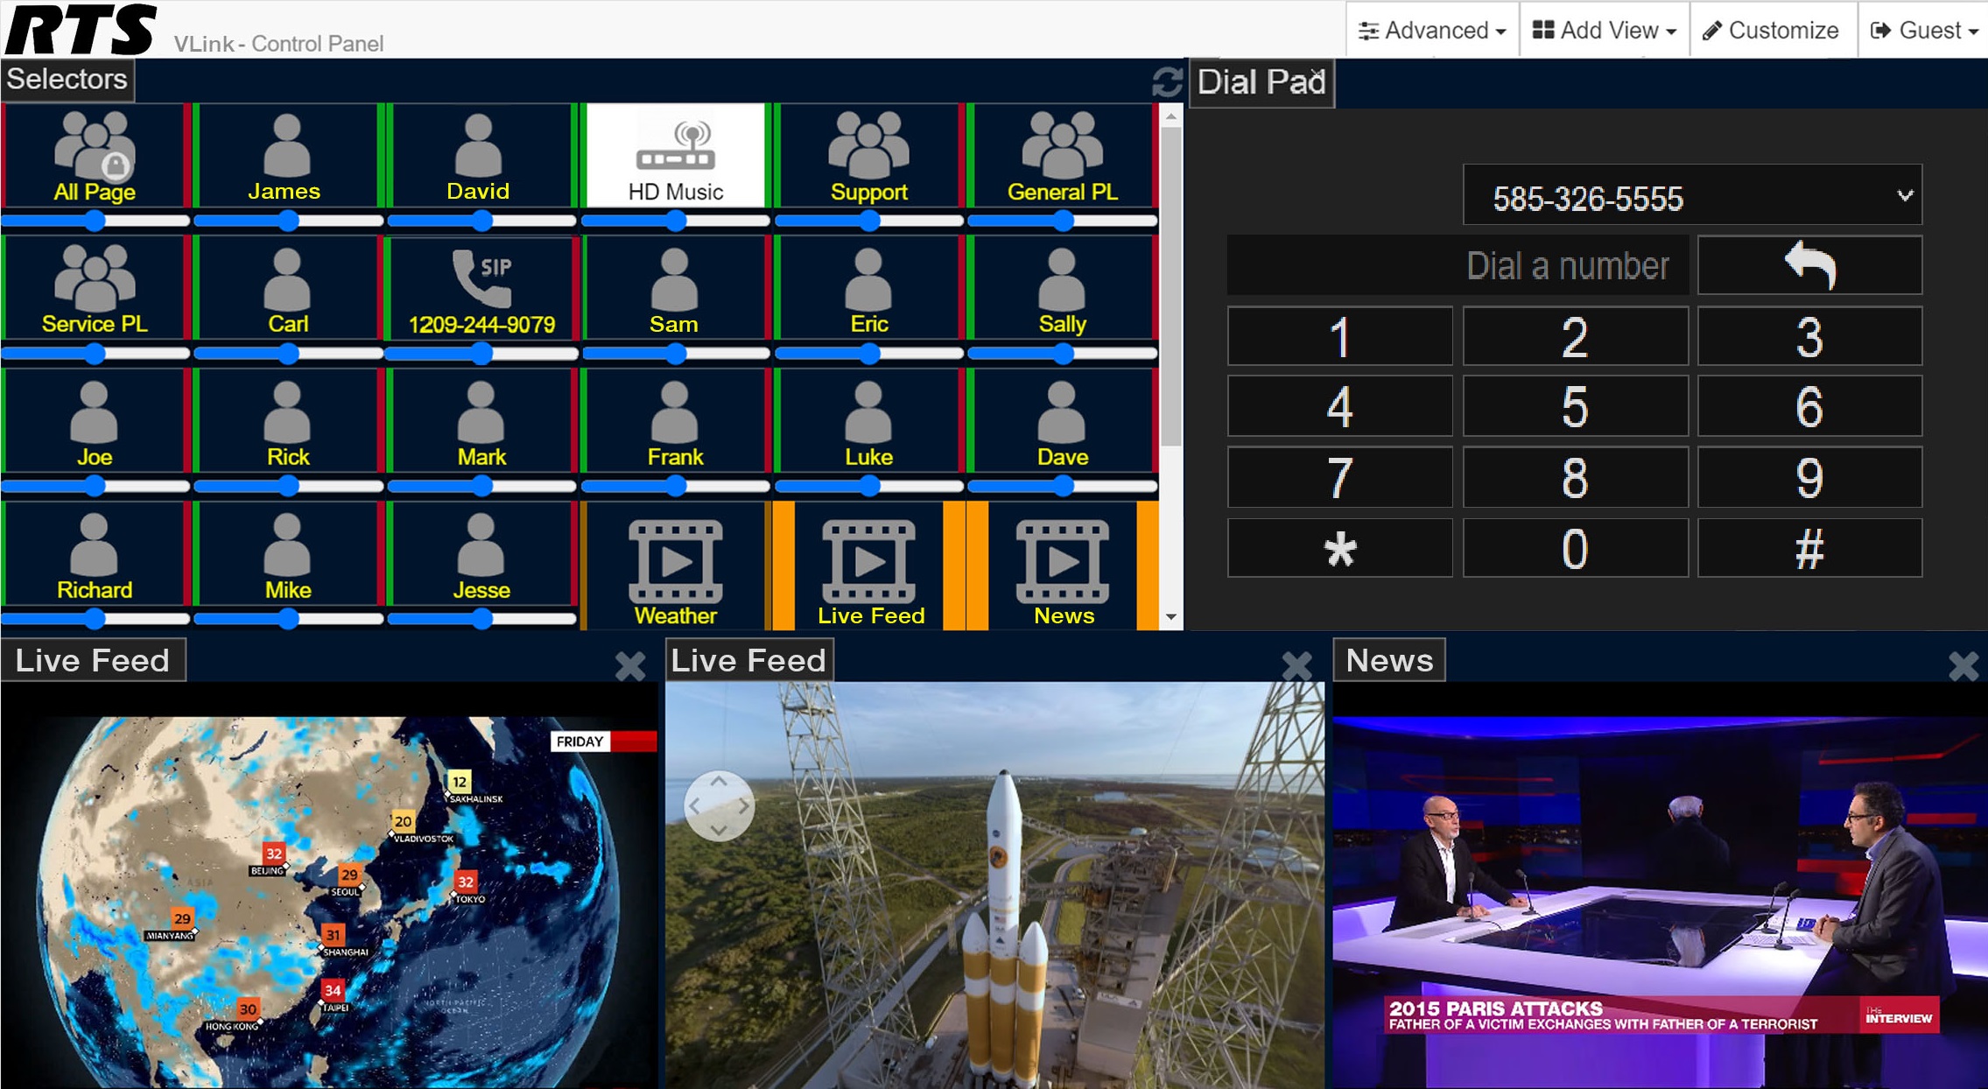The height and width of the screenshot is (1089, 1988).
Task: Click the Selectors panel tab
Action: tap(67, 80)
